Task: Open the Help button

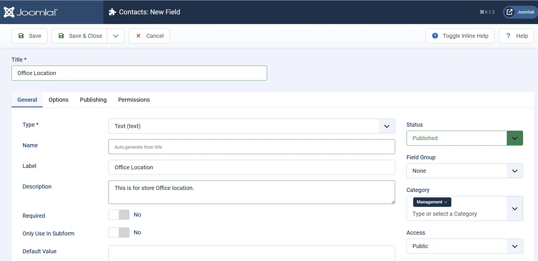Action: [516, 36]
